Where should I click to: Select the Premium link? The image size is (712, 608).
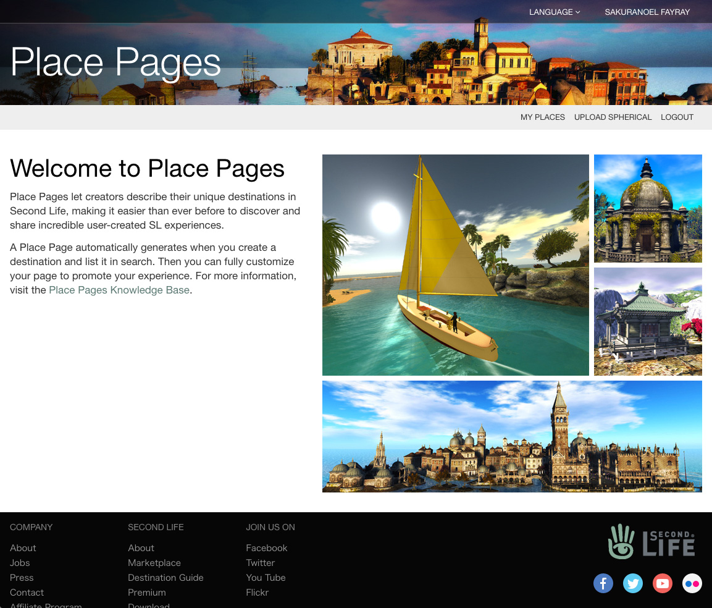tap(147, 593)
